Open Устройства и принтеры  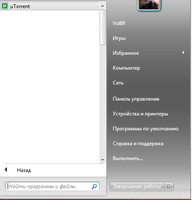pyautogui.click(x=140, y=114)
